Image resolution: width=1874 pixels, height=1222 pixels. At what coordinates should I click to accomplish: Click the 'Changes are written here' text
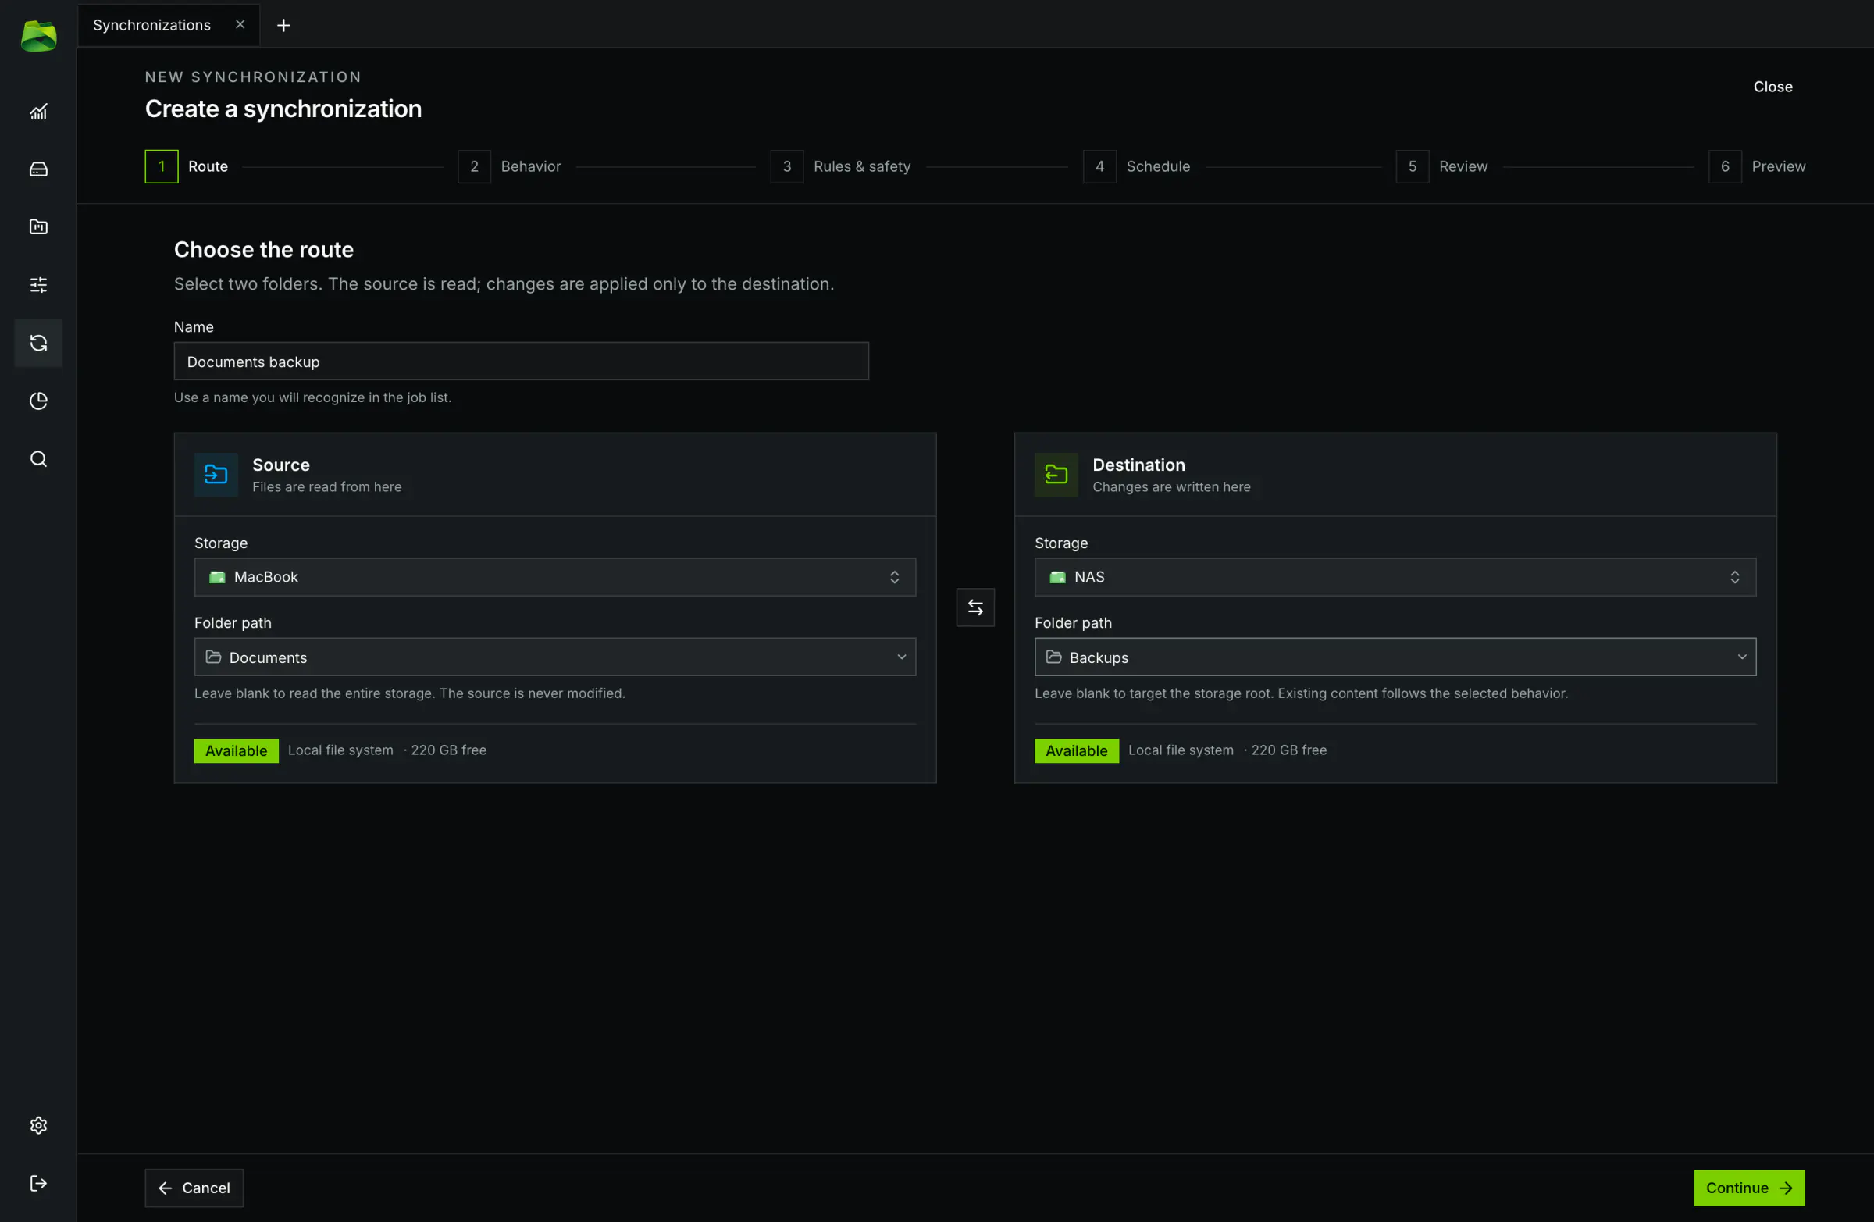click(x=1172, y=486)
